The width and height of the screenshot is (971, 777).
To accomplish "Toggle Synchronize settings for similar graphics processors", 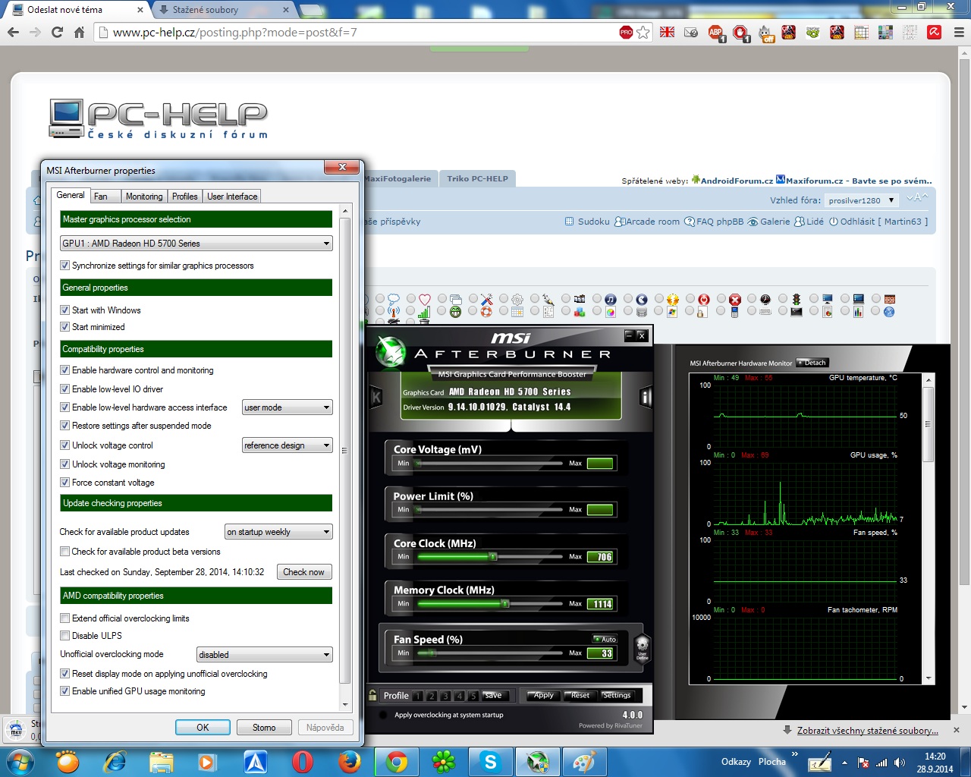I will tap(64, 266).
